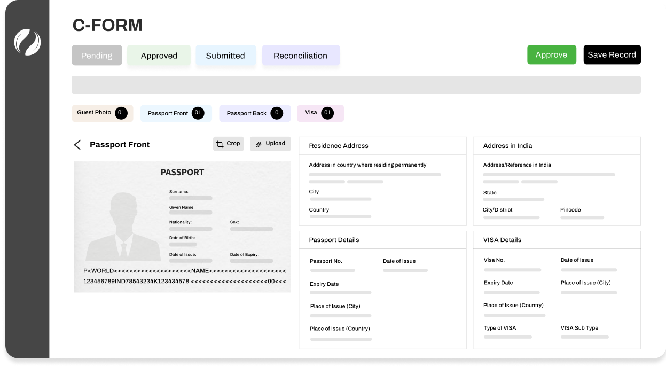Image resolution: width=666 pixels, height=367 pixels.
Task: Click the logo in the dark sidebar
Action: click(x=27, y=42)
